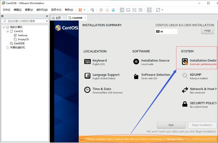Open the 查看(V) menu
The width and height of the screenshot is (218, 143).
[29, 10]
